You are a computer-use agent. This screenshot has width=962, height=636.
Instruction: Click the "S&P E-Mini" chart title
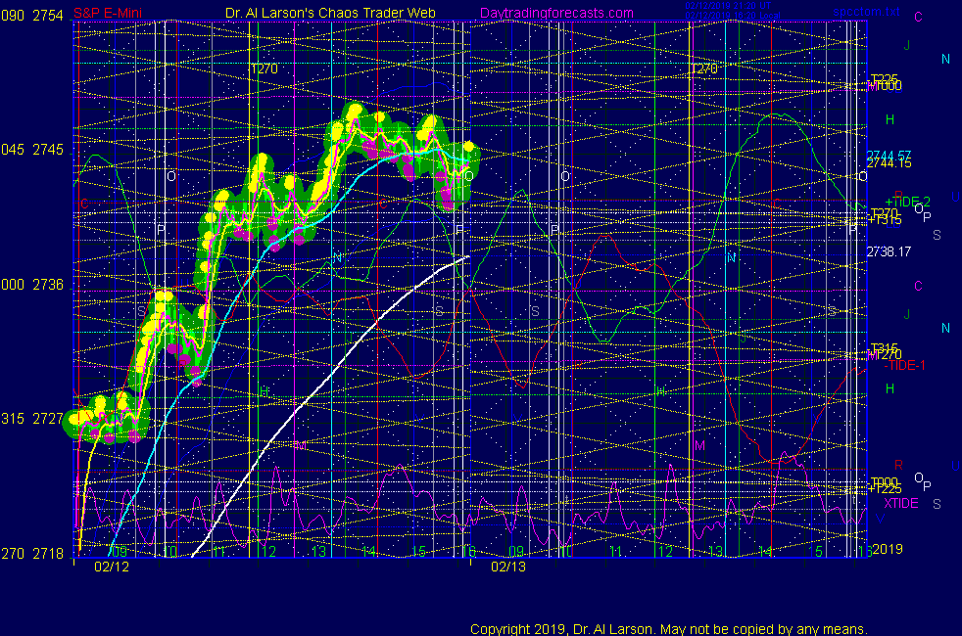[108, 13]
